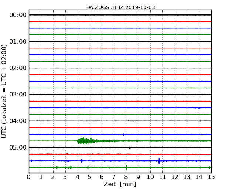240x192 pixels.
Task: Click minute tick label 15
Action: coord(211,177)
